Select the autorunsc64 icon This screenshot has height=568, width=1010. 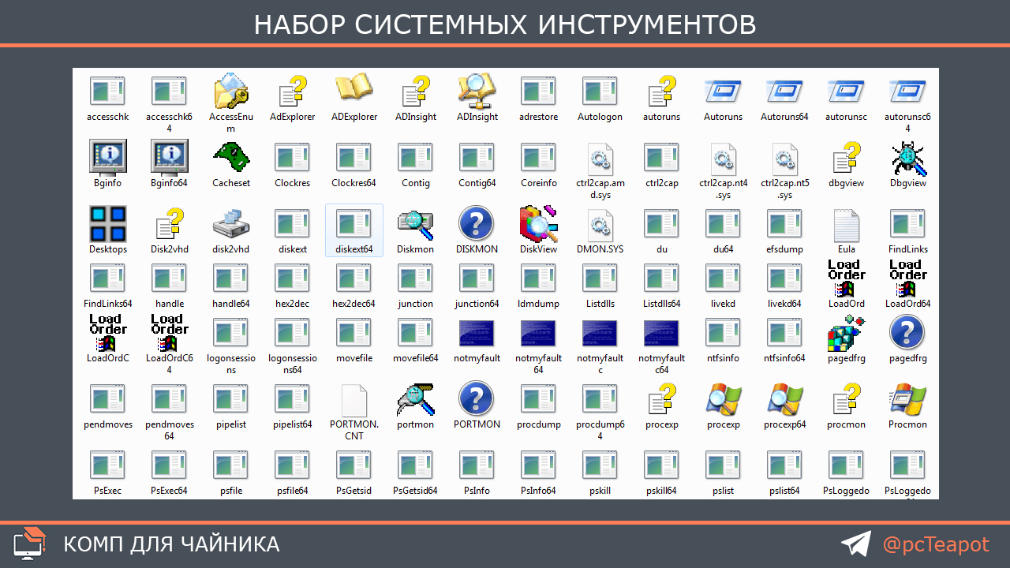(x=908, y=91)
